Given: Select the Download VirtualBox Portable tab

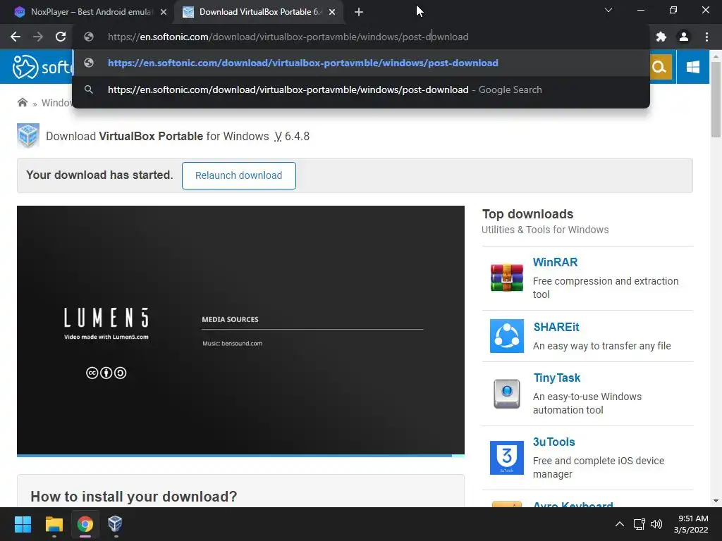Looking at the screenshot, I should tap(260, 12).
